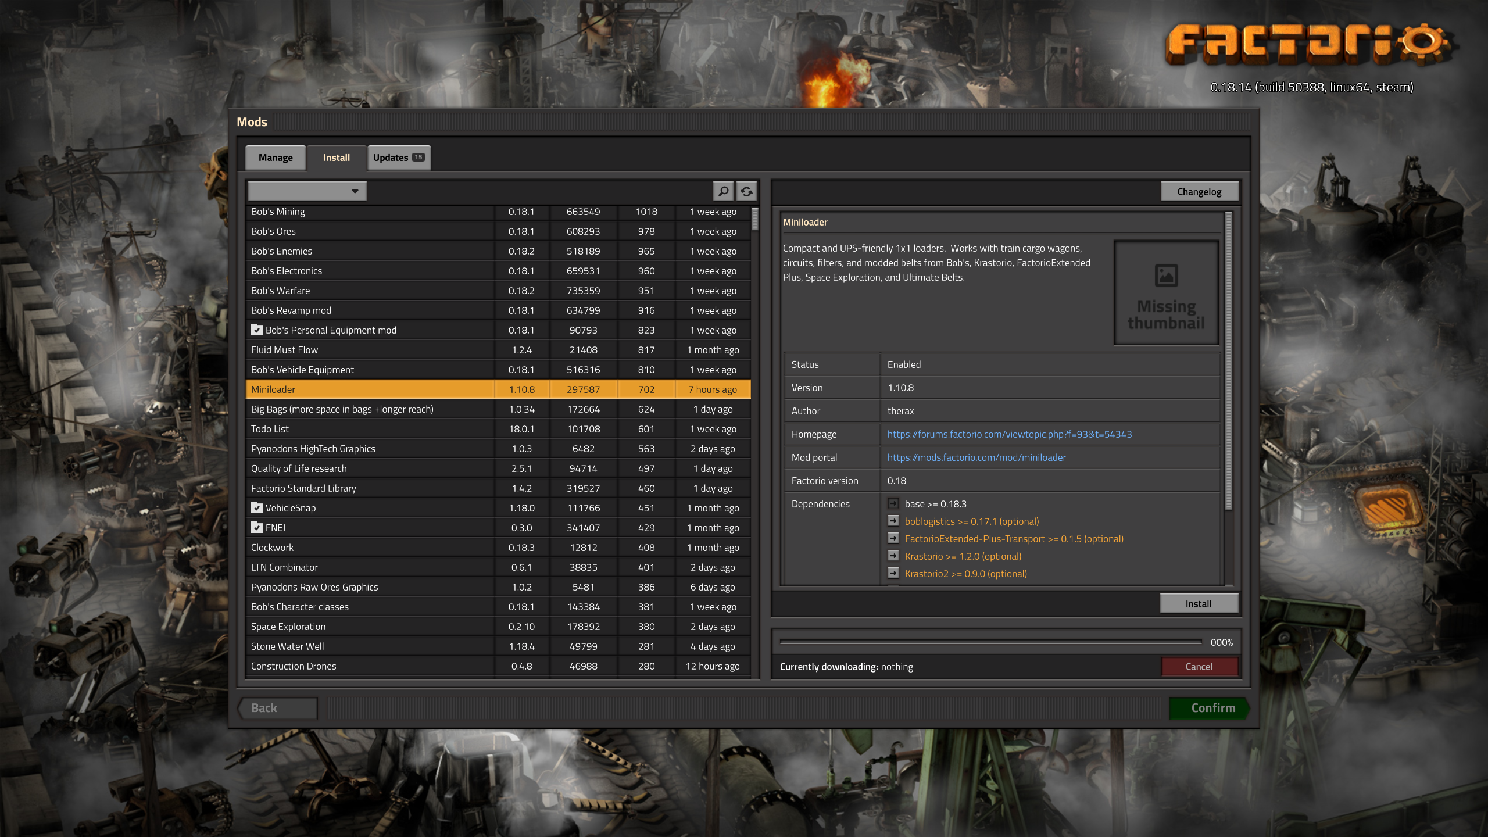This screenshot has width=1488, height=837.
Task: Click the author name therax
Action: [x=900, y=411]
